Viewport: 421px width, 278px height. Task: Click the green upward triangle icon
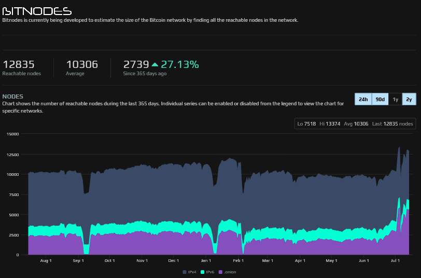pos(155,65)
